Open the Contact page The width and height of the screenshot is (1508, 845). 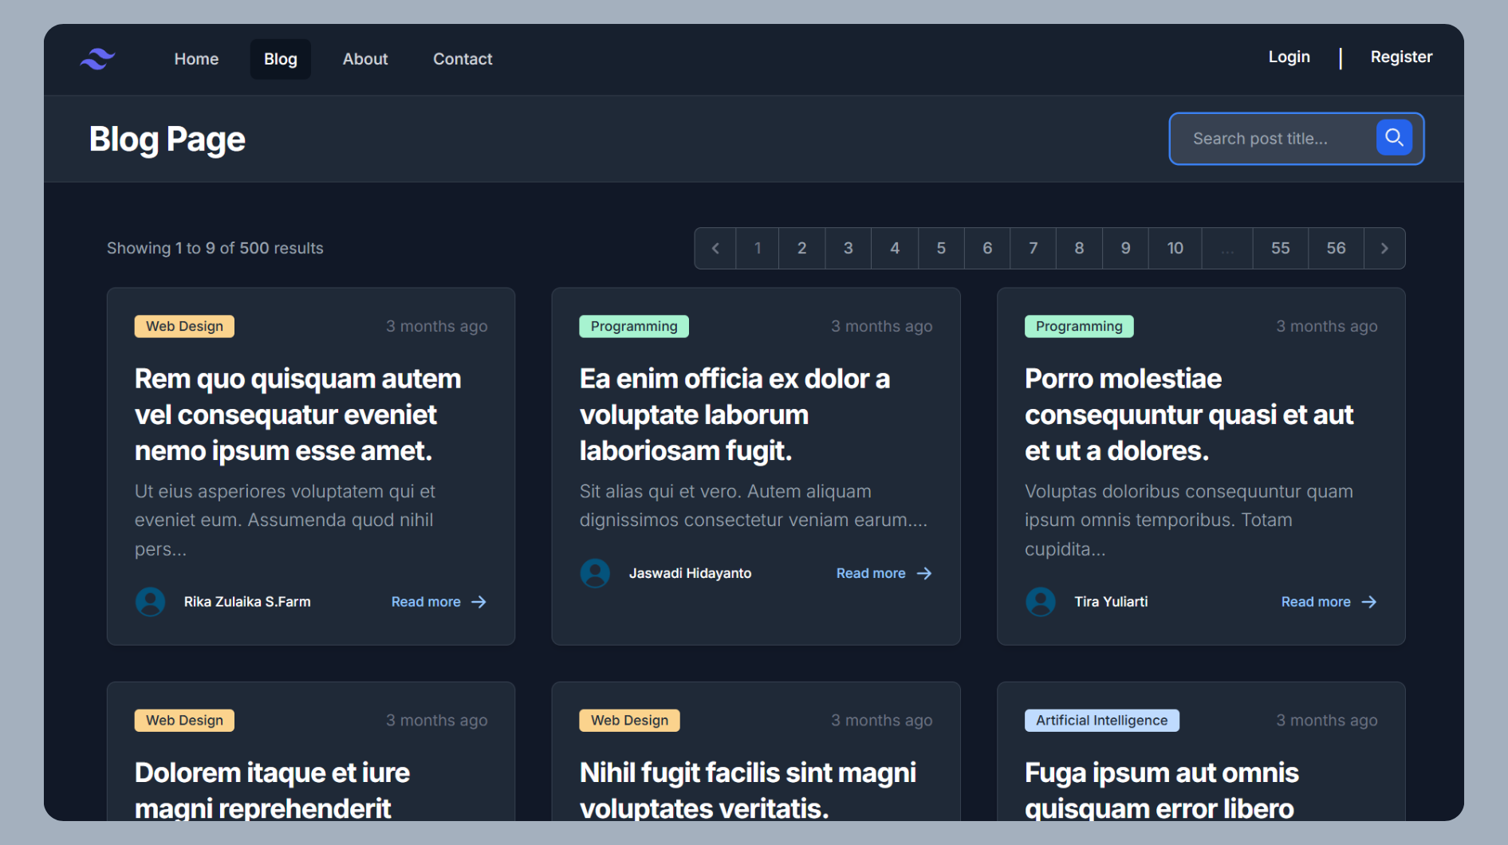tap(463, 59)
